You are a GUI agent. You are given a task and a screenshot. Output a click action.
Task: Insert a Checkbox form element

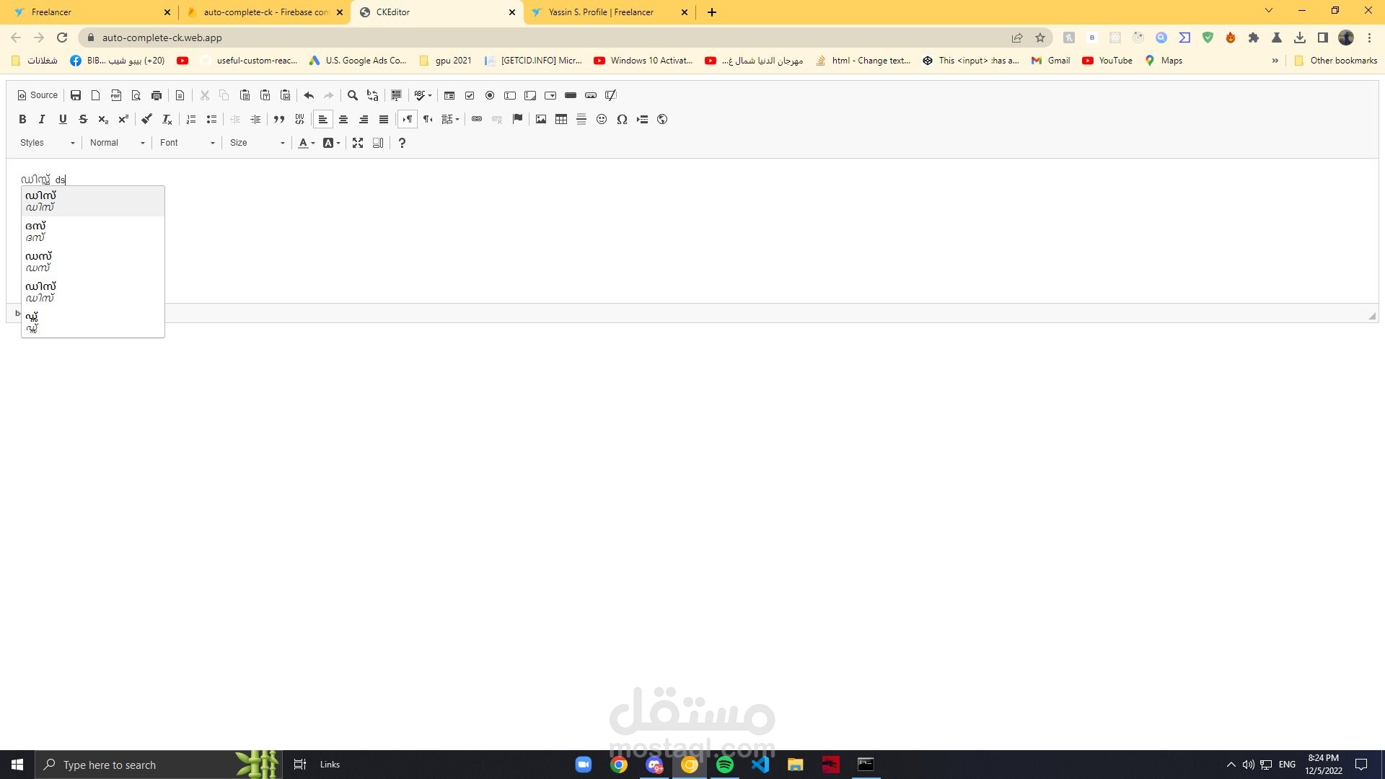click(470, 95)
